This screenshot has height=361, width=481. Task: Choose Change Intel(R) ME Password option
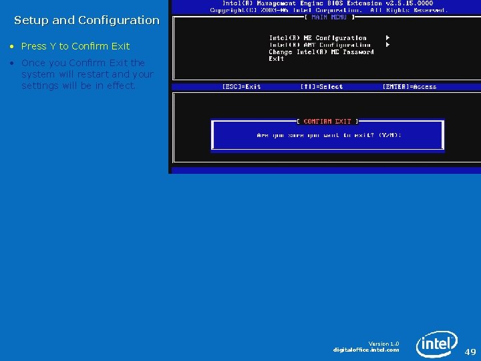point(321,52)
